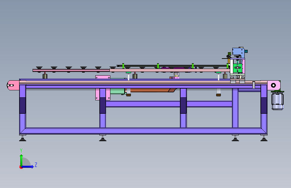
Task: Select the red origin ball of the coordinate triad
Action: click(x=20, y=167)
